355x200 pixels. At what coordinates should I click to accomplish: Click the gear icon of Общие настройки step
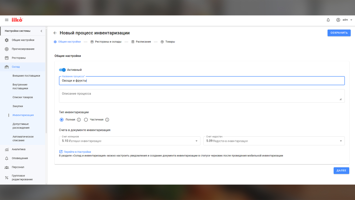[x=55, y=42]
